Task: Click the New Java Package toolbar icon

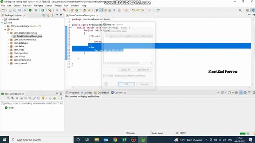Action: (72, 10)
